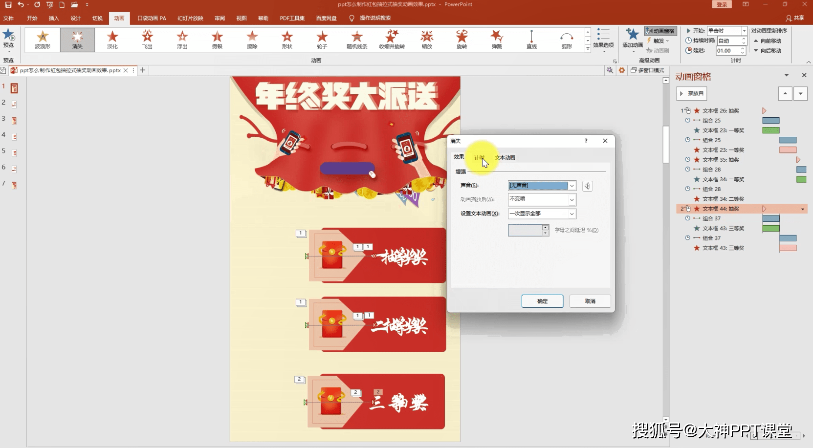Screen dimensions: 813x448
Task: Increase the 延迟 delay with the up stepper
Action: coord(744,48)
